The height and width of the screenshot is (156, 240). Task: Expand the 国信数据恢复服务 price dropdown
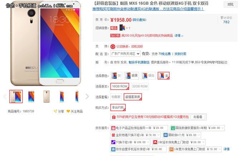point(222,128)
